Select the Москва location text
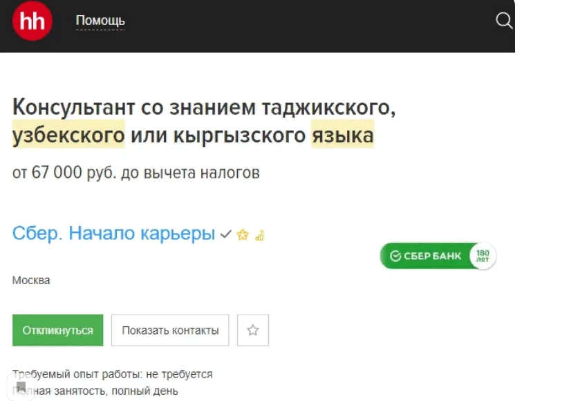The image size is (569, 401). point(31,280)
